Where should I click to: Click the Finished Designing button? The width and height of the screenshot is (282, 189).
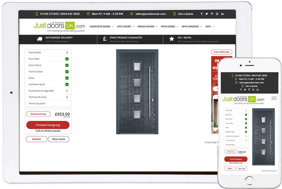(48, 125)
